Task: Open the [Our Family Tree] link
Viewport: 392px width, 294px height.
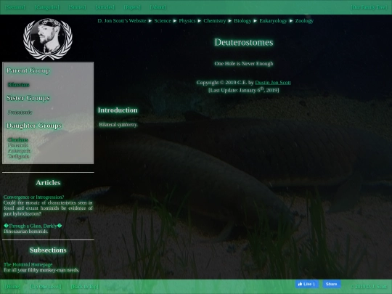Action: point(369,7)
